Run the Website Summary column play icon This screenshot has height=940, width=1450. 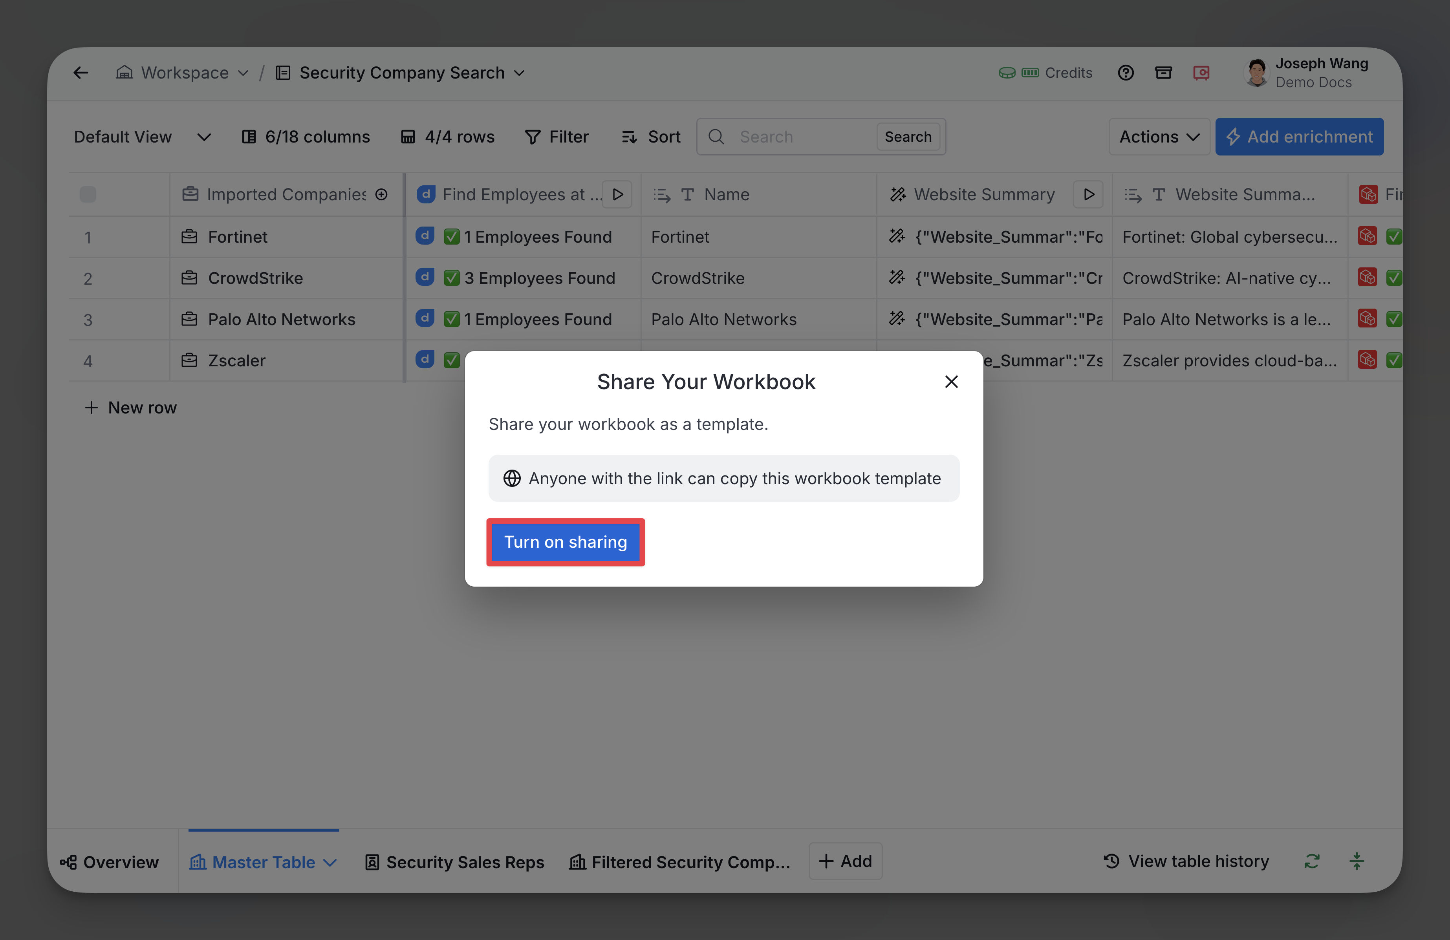[x=1088, y=194]
